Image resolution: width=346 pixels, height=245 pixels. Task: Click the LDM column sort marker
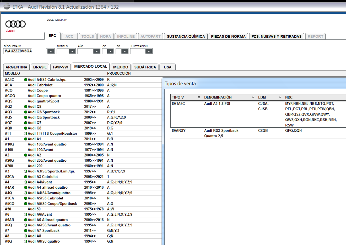pos(280,97)
